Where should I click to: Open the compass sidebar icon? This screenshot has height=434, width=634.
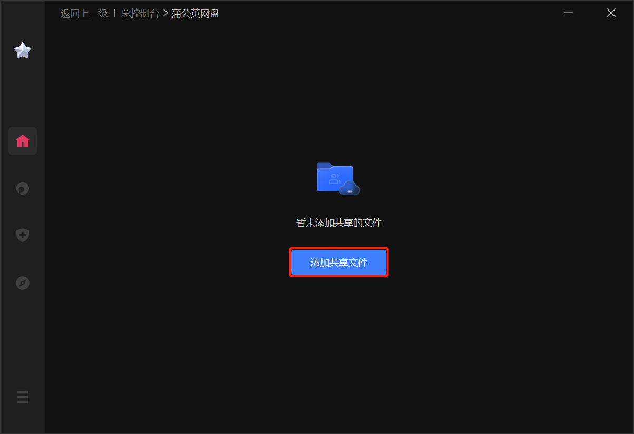click(x=23, y=283)
